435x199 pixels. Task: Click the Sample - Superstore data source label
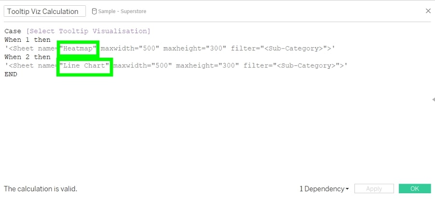coord(122,12)
